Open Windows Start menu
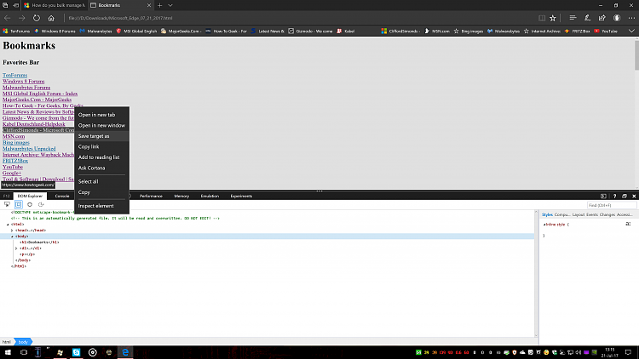639x359 pixels. (x=8, y=352)
